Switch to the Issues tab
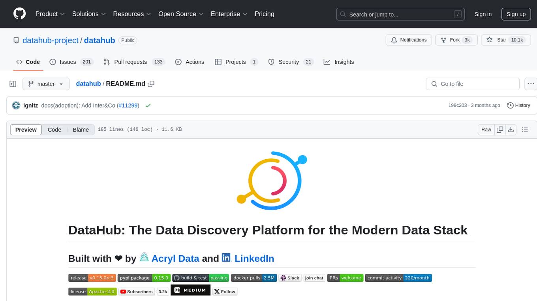Screen dimensions: 537x301 (x=71, y=62)
